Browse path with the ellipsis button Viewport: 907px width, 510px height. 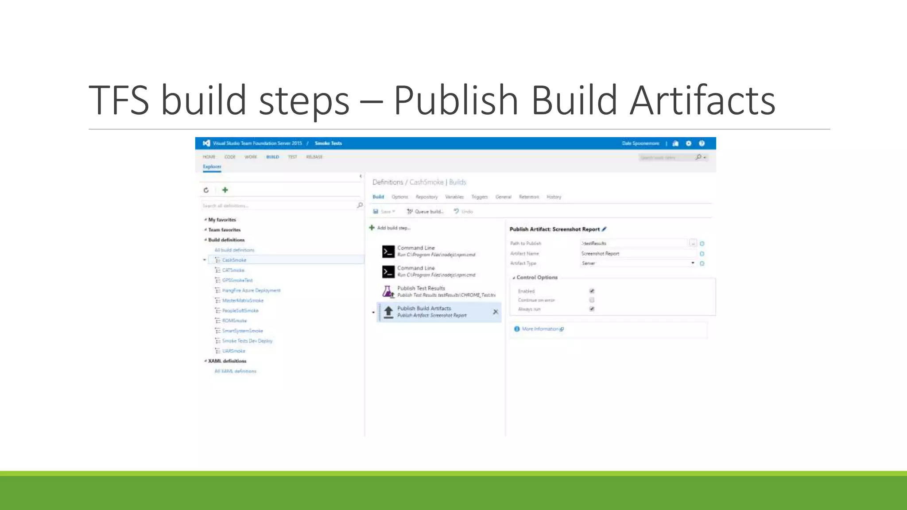tap(693, 243)
